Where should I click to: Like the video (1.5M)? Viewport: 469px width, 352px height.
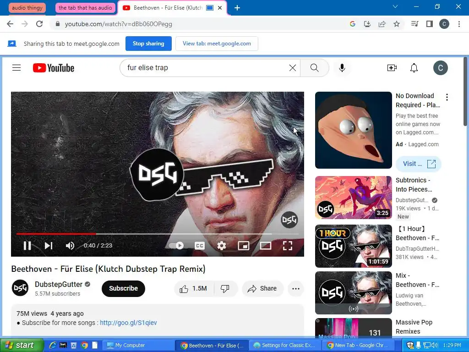tap(194, 289)
